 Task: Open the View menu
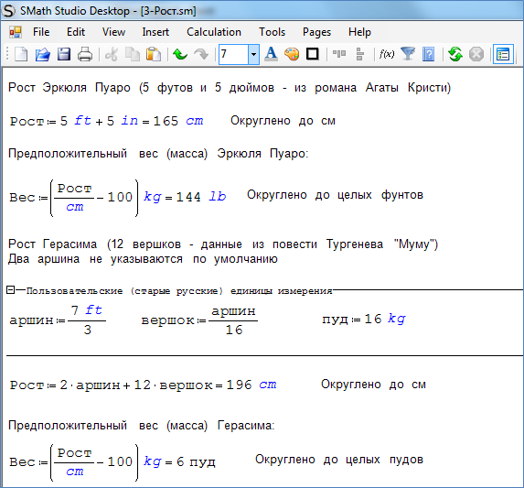point(113,32)
